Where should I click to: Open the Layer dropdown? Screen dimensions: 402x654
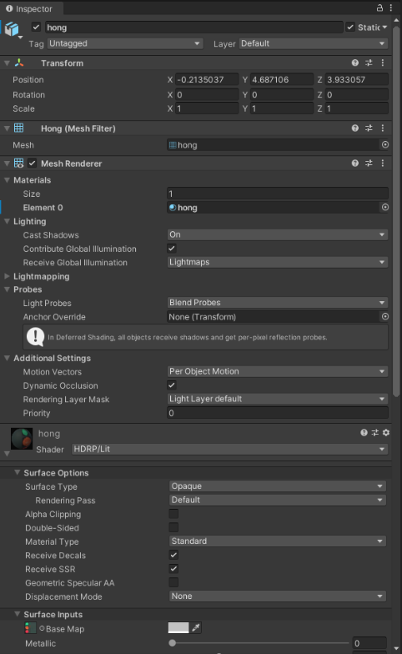click(314, 43)
